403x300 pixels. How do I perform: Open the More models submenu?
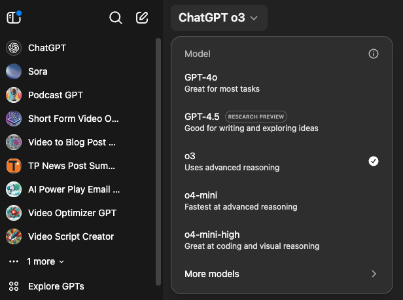[x=282, y=274]
